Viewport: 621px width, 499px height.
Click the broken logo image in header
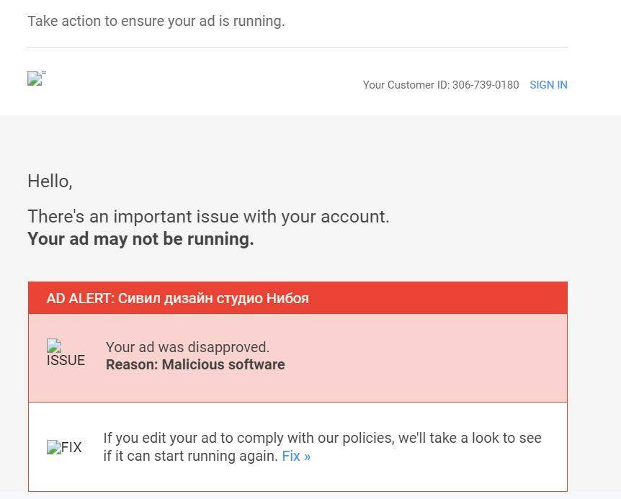(x=35, y=78)
